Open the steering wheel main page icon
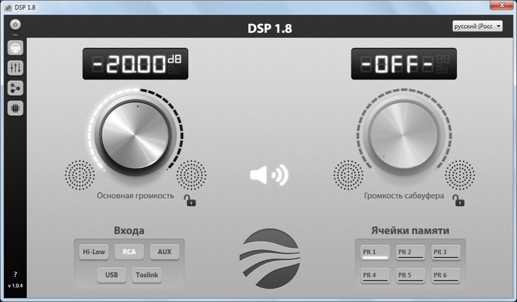The image size is (517, 302). (x=15, y=48)
